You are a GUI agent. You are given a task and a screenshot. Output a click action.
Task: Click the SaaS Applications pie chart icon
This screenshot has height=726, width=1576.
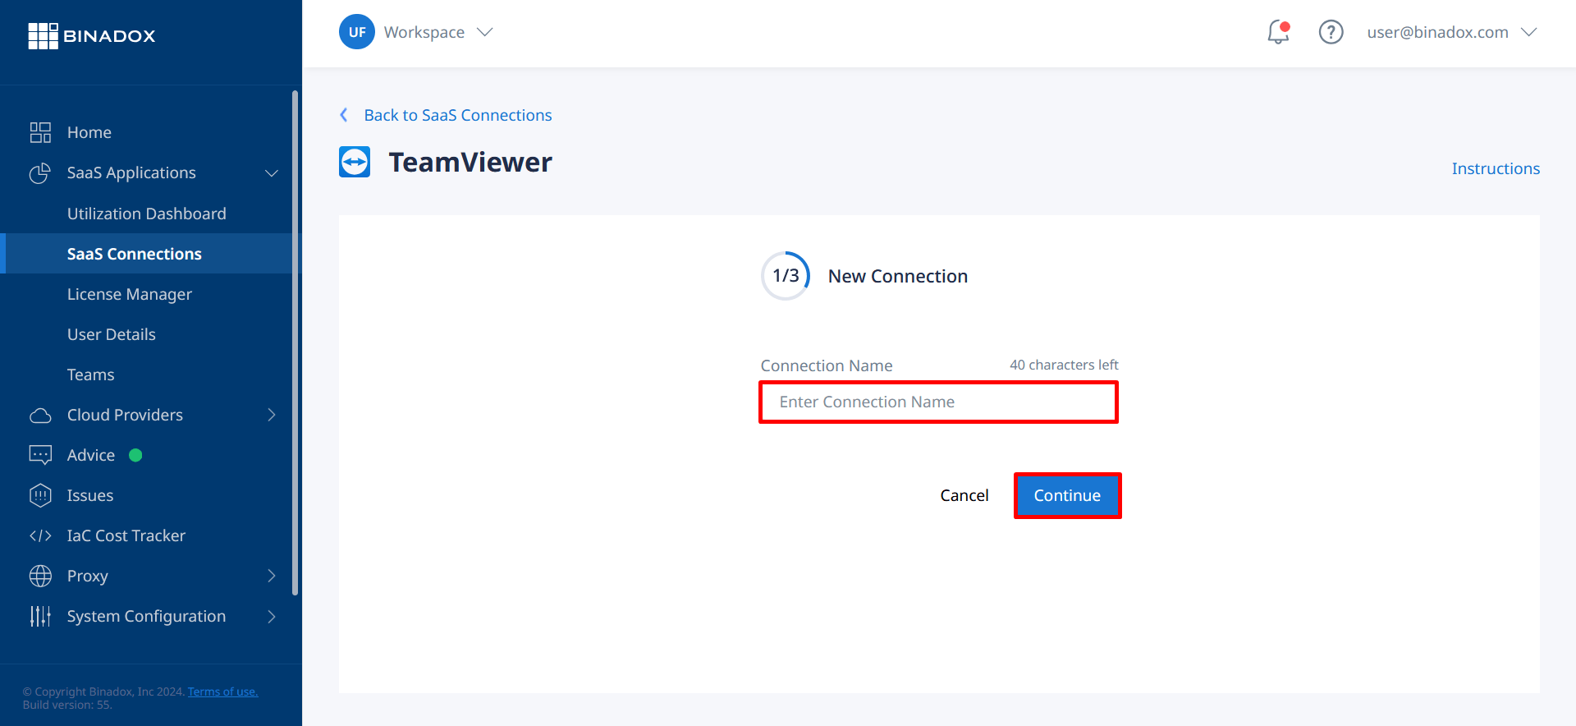coord(40,172)
